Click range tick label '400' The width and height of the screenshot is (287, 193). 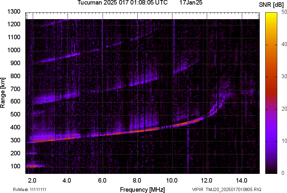[x=15, y=127]
